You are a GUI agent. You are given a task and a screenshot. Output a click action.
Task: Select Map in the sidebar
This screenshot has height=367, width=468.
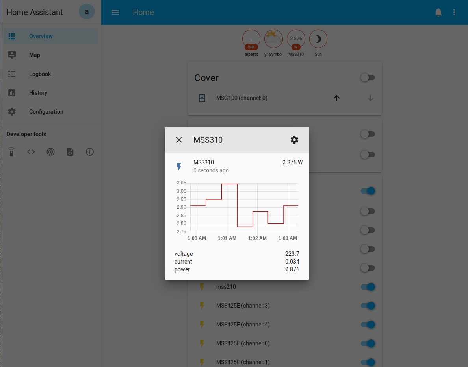pos(51,55)
